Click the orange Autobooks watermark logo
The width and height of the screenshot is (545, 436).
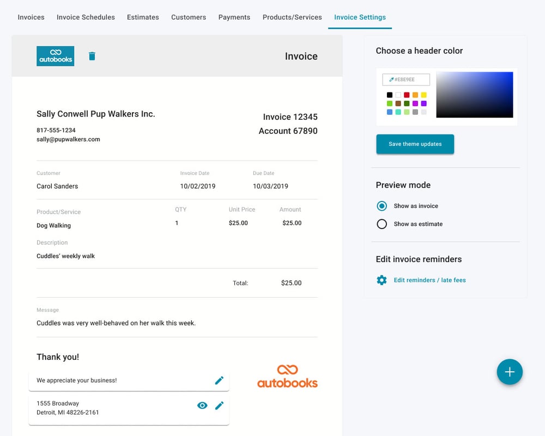(x=287, y=374)
